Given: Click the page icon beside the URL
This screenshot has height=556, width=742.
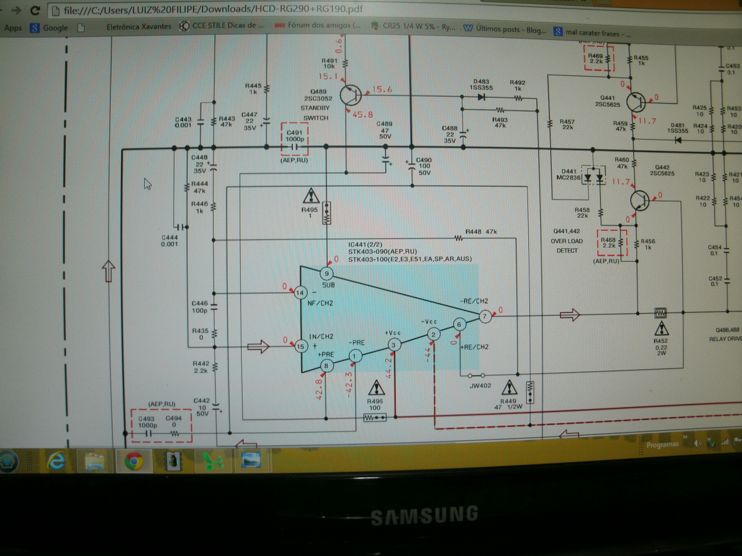Looking at the screenshot, I should tap(55, 10).
